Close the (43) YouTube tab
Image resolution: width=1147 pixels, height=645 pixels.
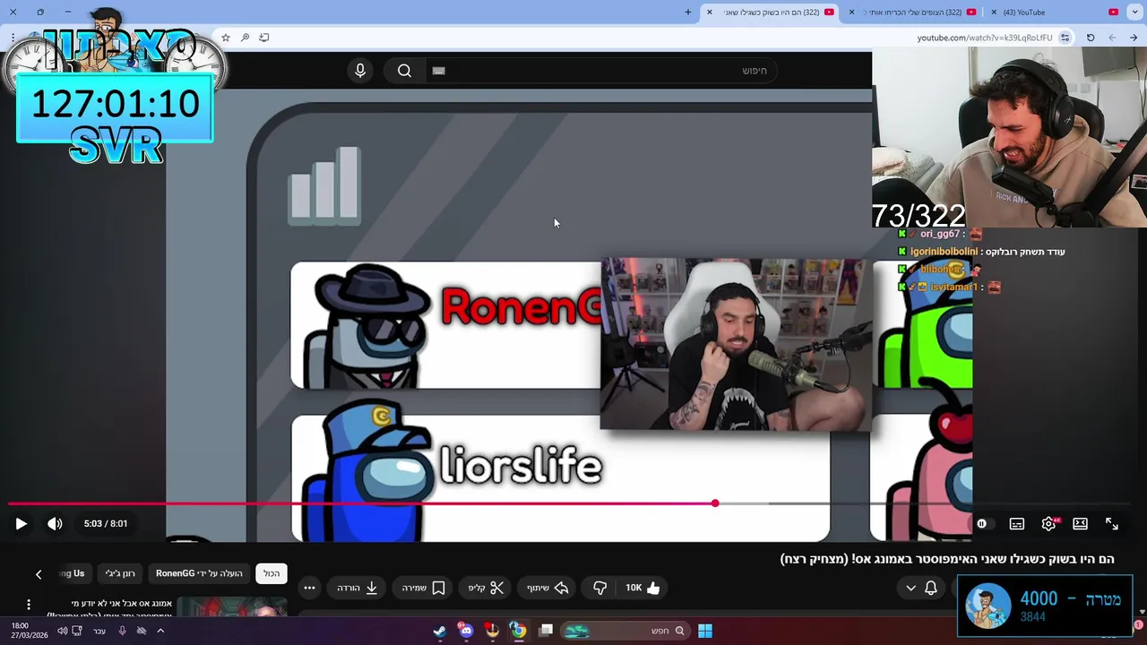994,13
